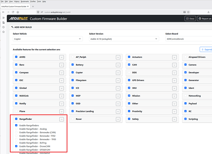Toggle the IMU category checkbox
Image resolution: width=212 pixels, height=154 pixels.
129,88
